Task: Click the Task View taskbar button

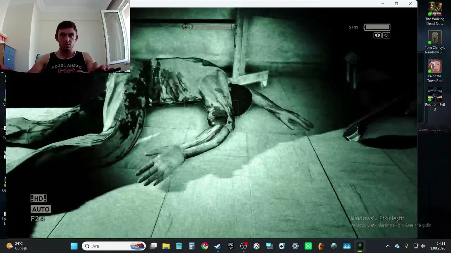Action: pos(153,246)
